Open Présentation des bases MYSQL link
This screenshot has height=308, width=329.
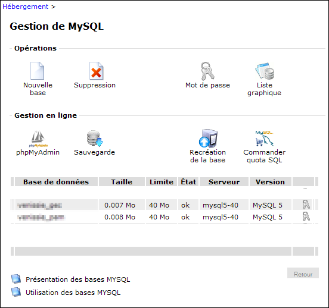78,279
